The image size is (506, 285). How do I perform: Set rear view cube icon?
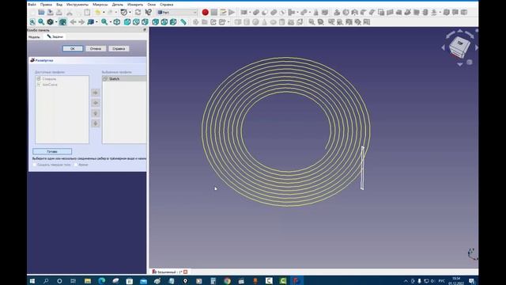pos(156,22)
